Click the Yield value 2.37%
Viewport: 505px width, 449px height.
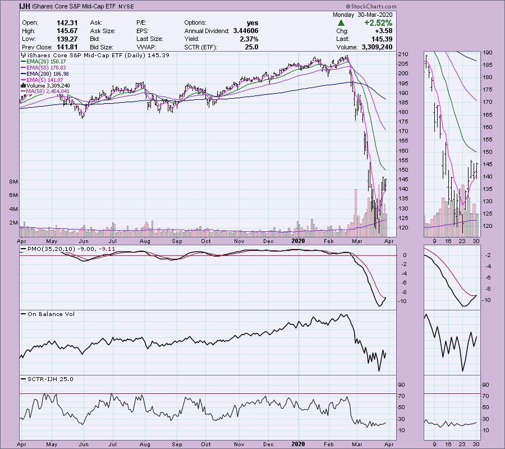pos(249,39)
